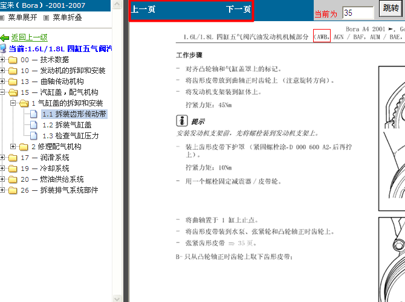Image resolution: width=405 pixels, height=302 pixels.
Task: Select 26 — 拆装排气系统部件 label
Action: point(59,190)
